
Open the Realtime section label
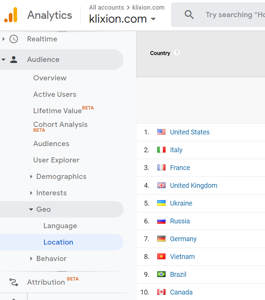(42, 39)
